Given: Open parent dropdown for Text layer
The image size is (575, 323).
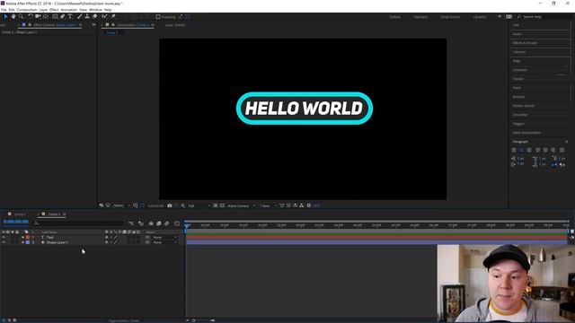Looking at the screenshot, I should (x=164, y=237).
